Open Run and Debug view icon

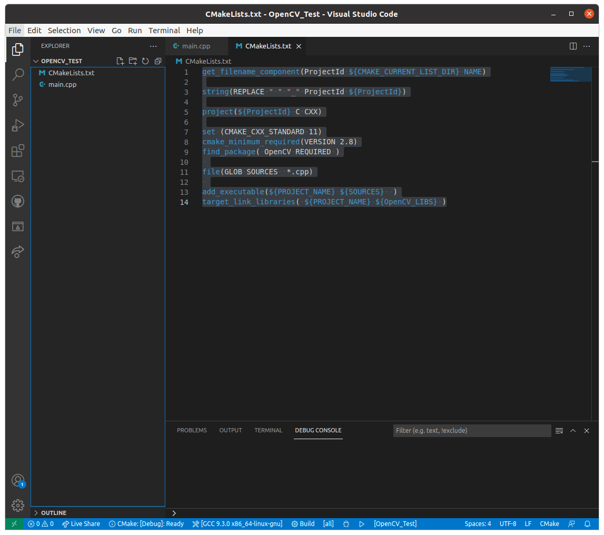point(18,125)
